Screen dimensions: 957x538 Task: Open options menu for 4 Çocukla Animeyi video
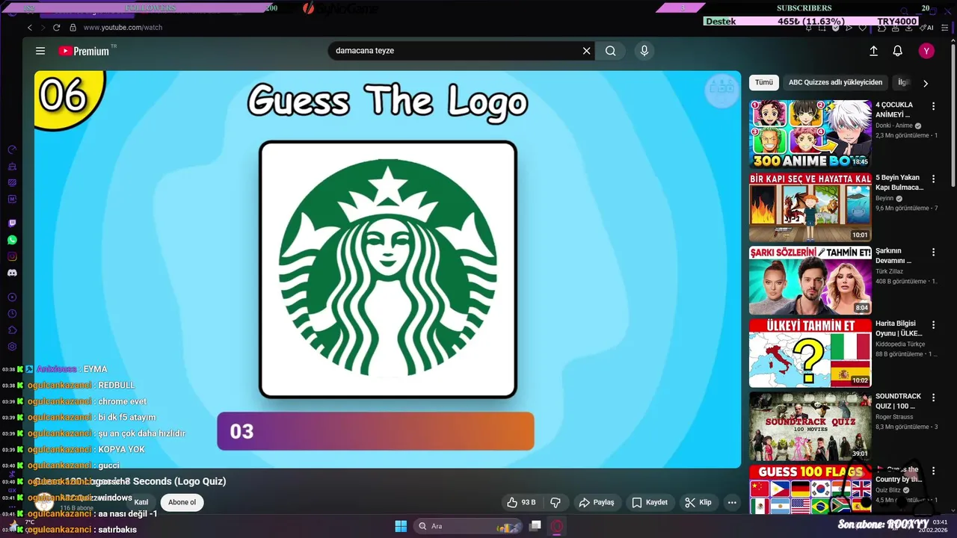(933, 106)
